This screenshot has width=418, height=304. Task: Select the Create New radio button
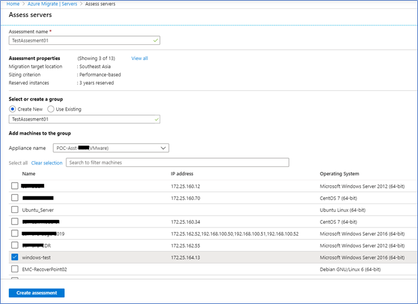(13, 109)
